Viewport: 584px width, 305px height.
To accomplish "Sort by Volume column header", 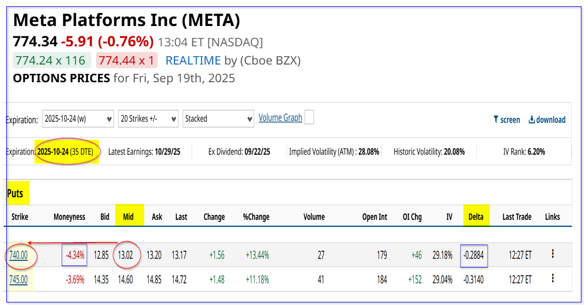I will (314, 217).
